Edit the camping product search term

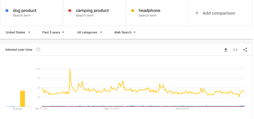tap(92, 11)
